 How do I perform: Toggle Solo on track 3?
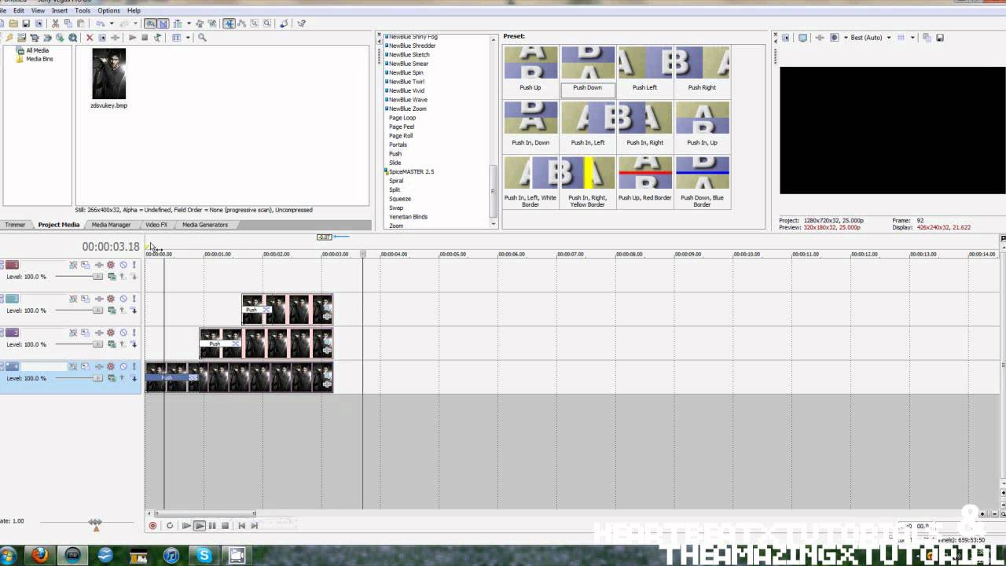tap(134, 333)
